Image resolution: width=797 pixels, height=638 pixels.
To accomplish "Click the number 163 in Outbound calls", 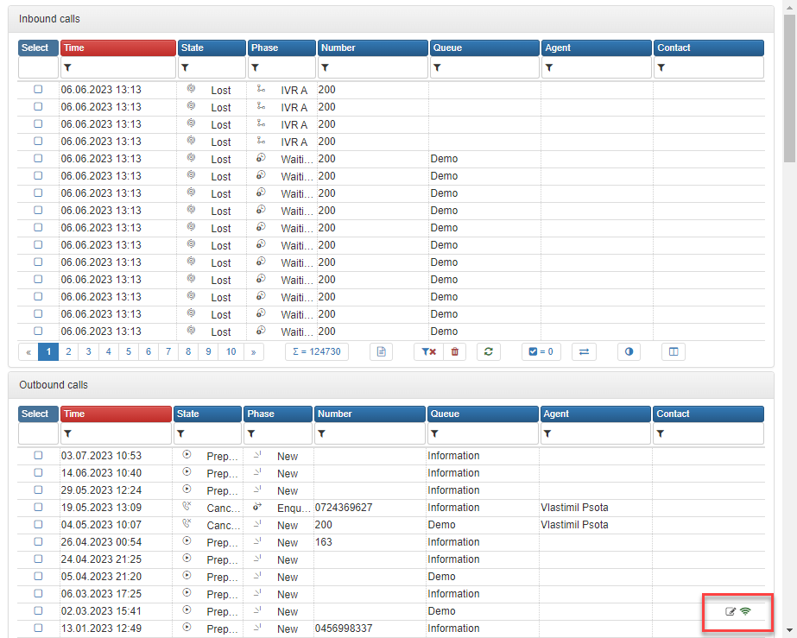I will pyautogui.click(x=323, y=542).
